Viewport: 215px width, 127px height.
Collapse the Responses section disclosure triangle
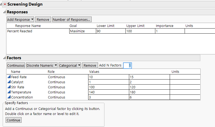coord(4,12)
